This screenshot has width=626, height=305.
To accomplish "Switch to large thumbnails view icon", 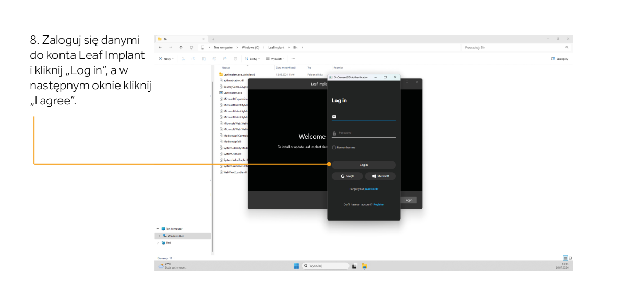I will coord(570,258).
